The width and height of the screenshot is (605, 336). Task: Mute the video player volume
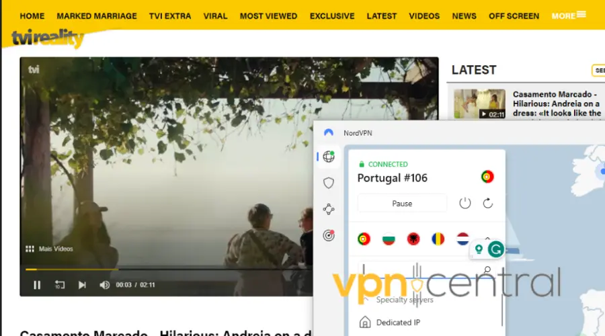[x=104, y=285]
